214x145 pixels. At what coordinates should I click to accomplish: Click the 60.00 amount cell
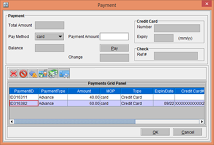pyautogui.click(x=84, y=103)
